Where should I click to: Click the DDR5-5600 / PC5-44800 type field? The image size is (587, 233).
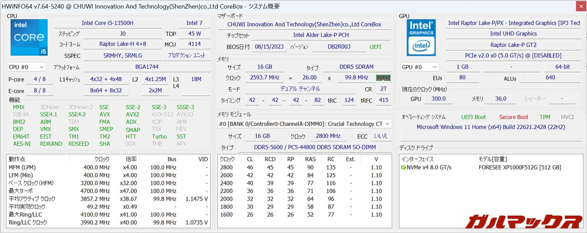315,147
